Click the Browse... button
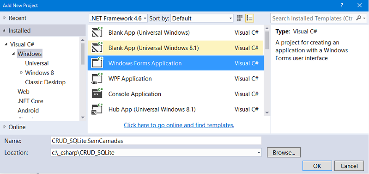 (284, 153)
